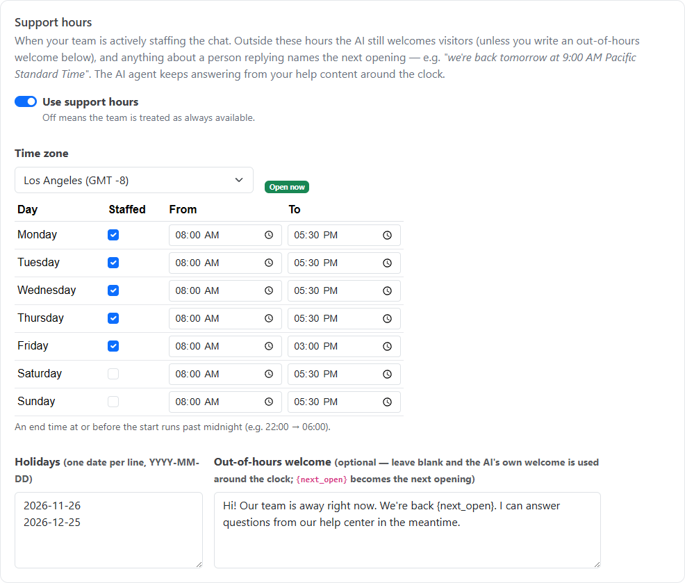
Task: Open the Los Angeles time zone dropdown
Action: 134,180
